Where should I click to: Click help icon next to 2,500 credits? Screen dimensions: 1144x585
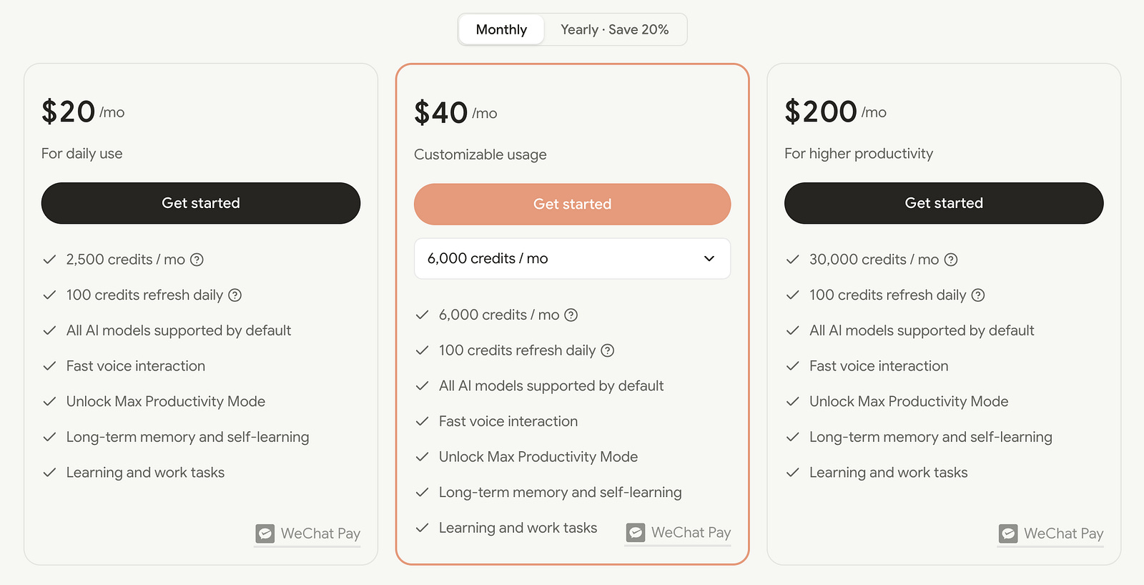197,260
